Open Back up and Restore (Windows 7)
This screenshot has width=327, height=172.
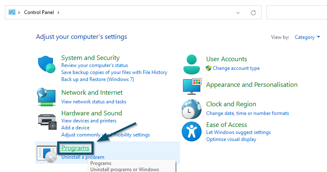coord(98,79)
